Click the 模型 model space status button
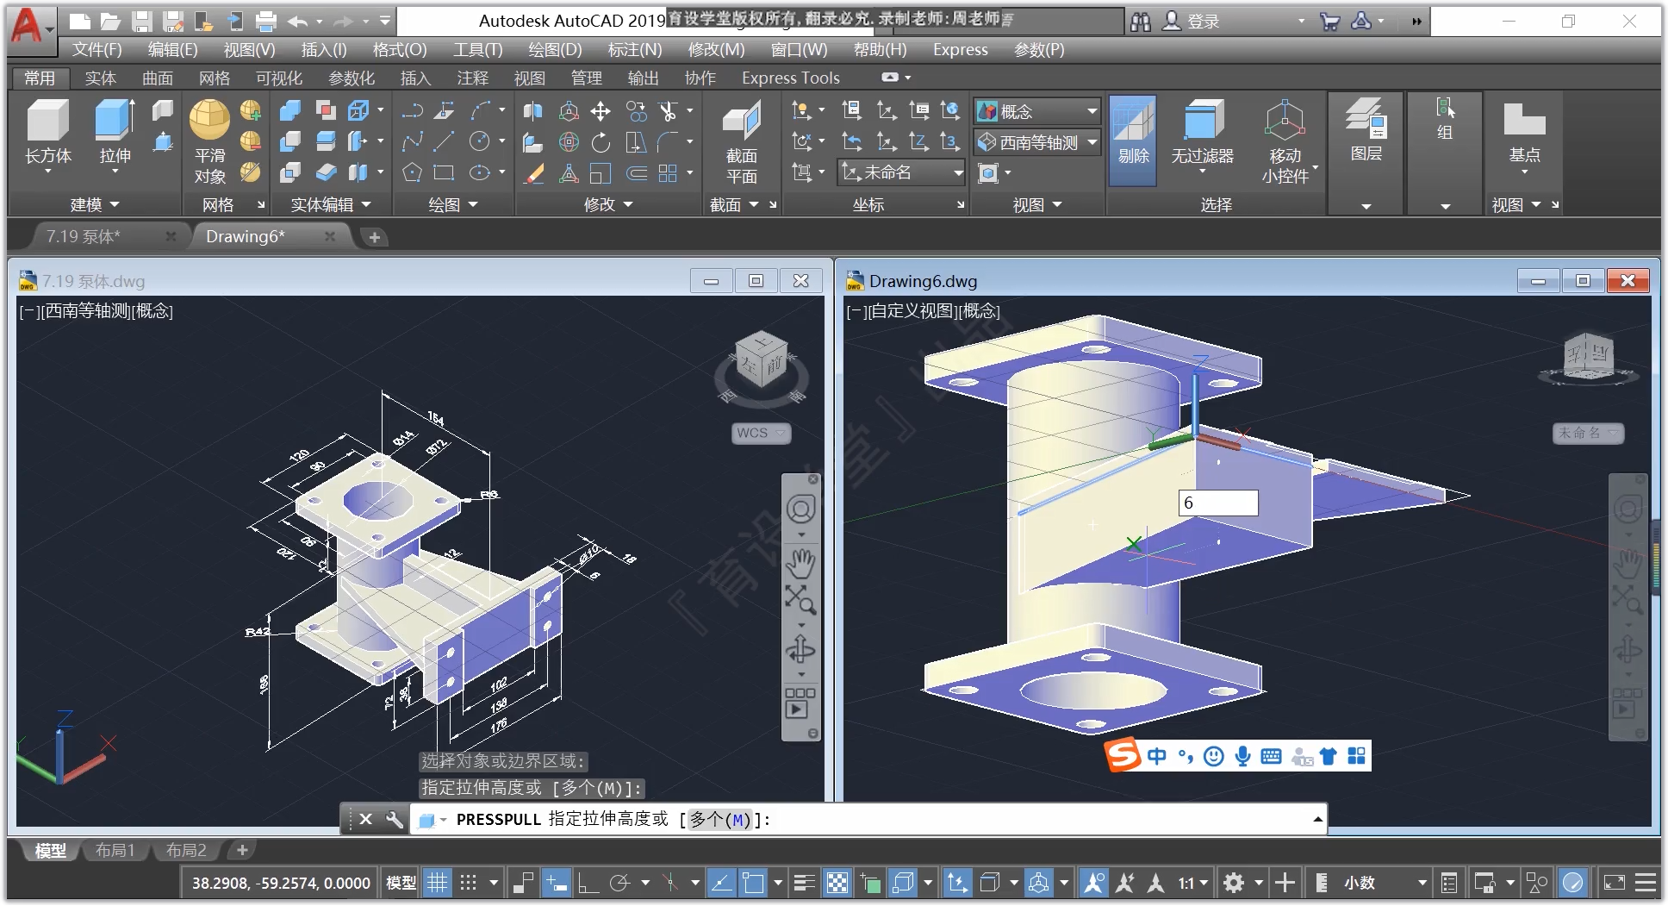This screenshot has height=906, width=1668. click(401, 883)
